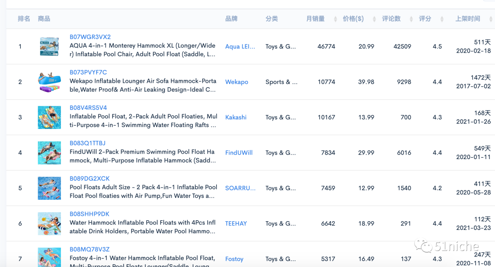The height and width of the screenshot is (267, 495).
Task: Sort by 价格($) column arrows
Action: click(374, 19)
